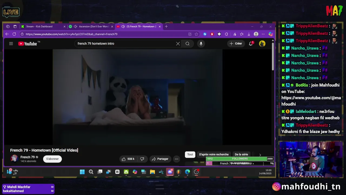Click the browser address bar URL
Image resolution: width=346 pixels, height=195 pixels.
click(72, 34)
